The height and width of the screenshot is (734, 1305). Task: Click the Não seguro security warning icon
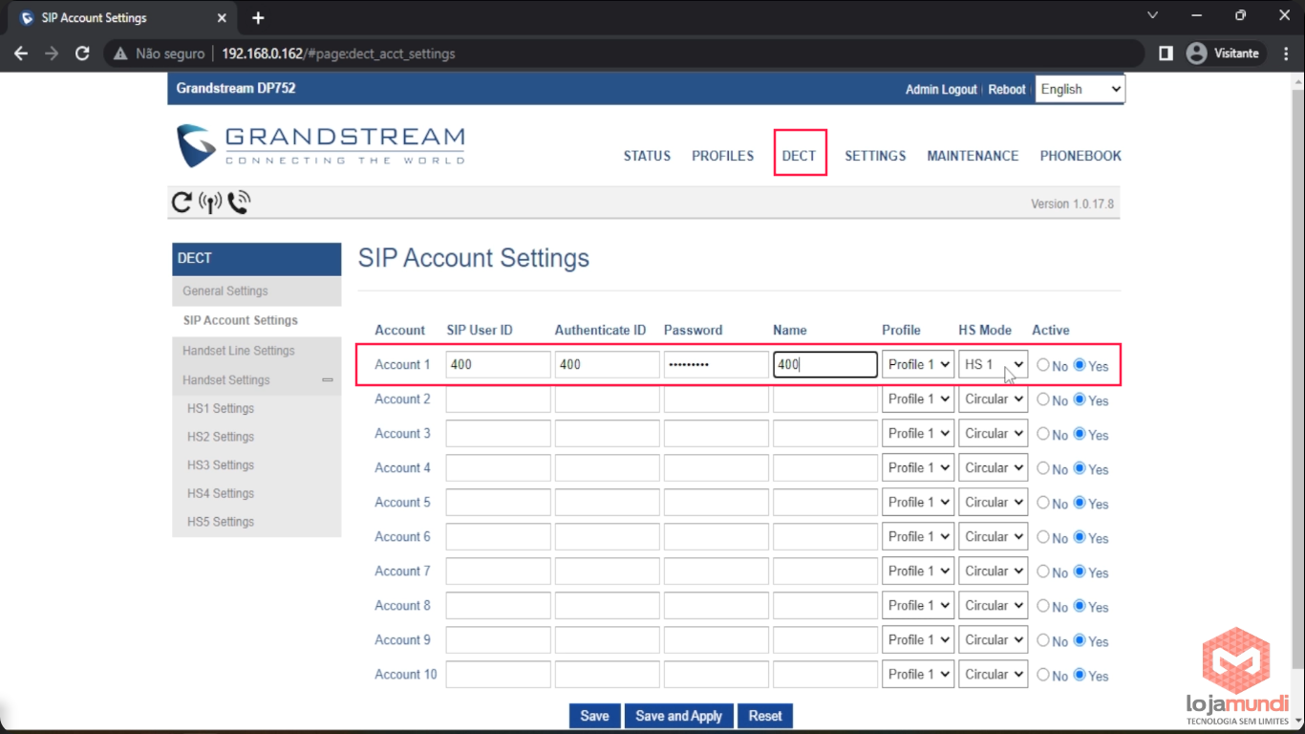tap(120, 54)
